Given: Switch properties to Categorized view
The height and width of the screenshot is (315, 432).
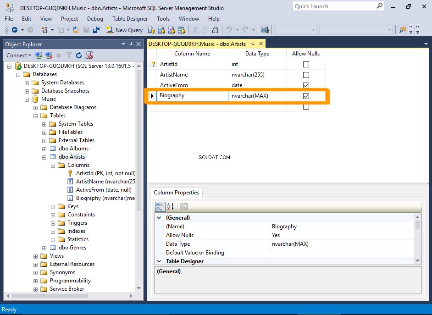Looking at the screenshot, I should coord(160,206).
